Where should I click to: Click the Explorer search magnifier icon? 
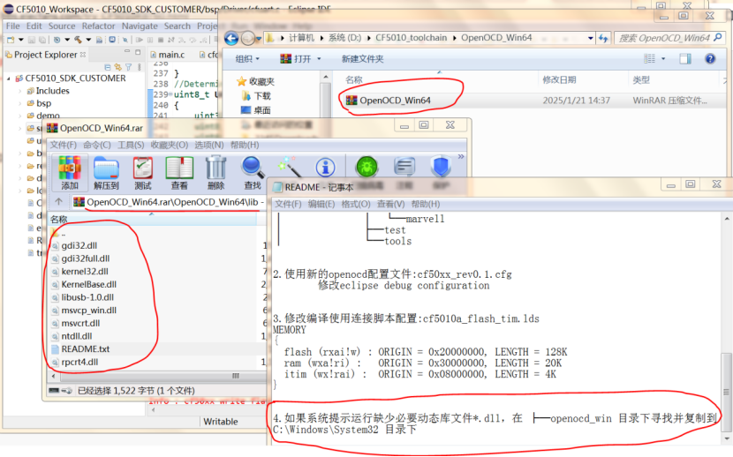tap(719, 37)
